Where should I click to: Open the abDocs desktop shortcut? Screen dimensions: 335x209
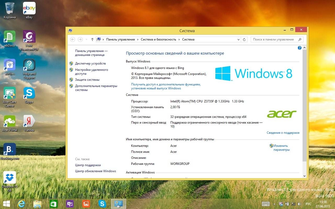click(x=9, y=39)
